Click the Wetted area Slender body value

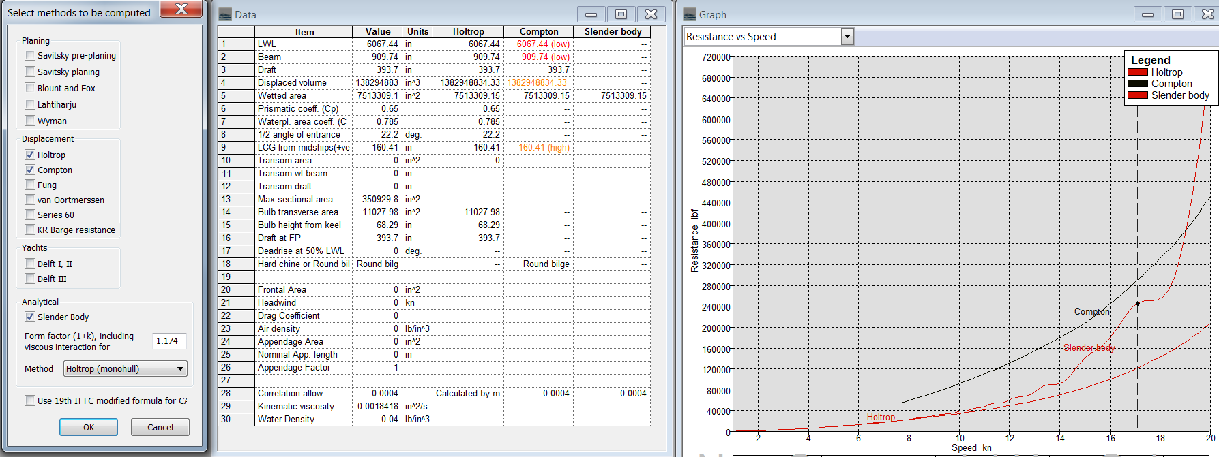[x=612, y=96]
